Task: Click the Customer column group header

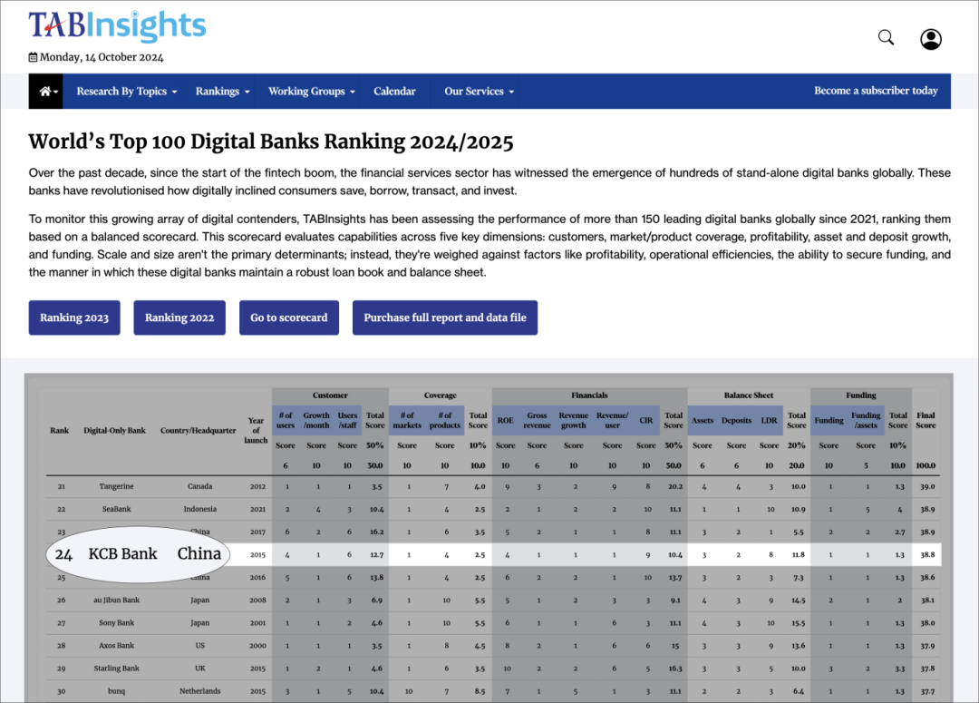Action: (330, 395)
